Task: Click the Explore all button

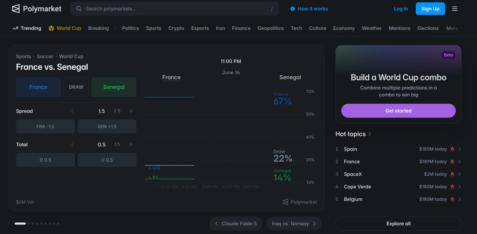Action: click(x=398, y=224)
